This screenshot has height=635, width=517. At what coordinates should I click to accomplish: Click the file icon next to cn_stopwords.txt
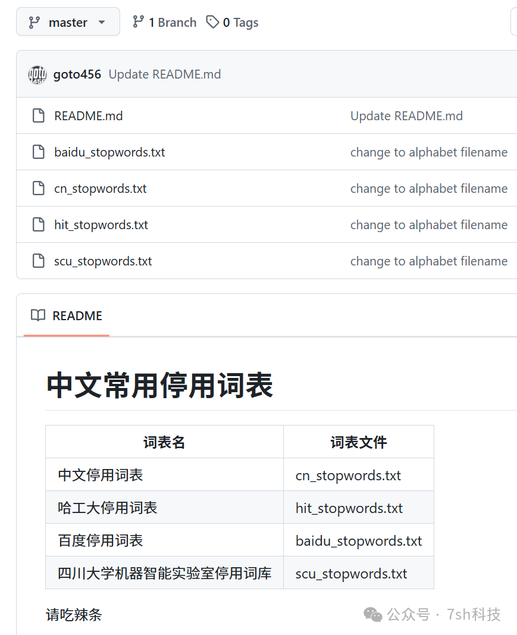[38, 188]
